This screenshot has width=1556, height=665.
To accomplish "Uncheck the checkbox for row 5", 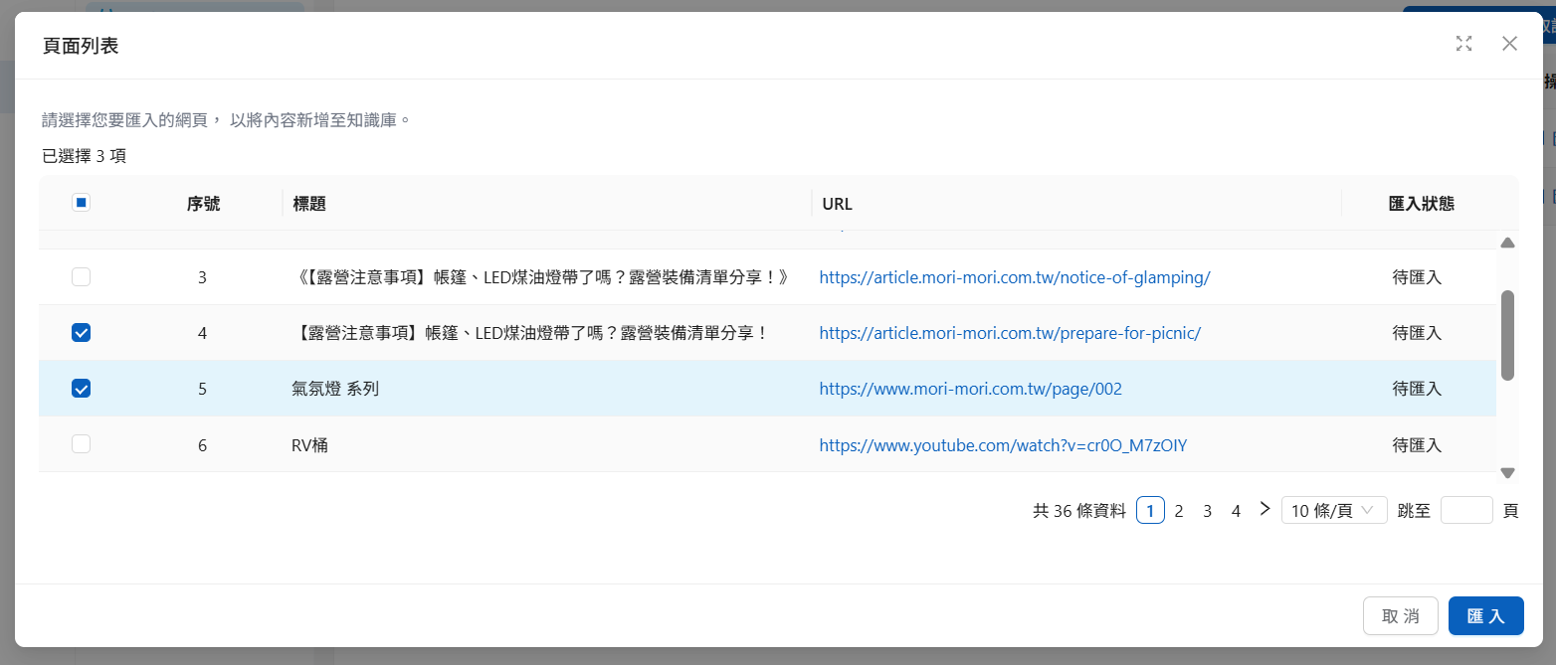I will coord(82,389).
